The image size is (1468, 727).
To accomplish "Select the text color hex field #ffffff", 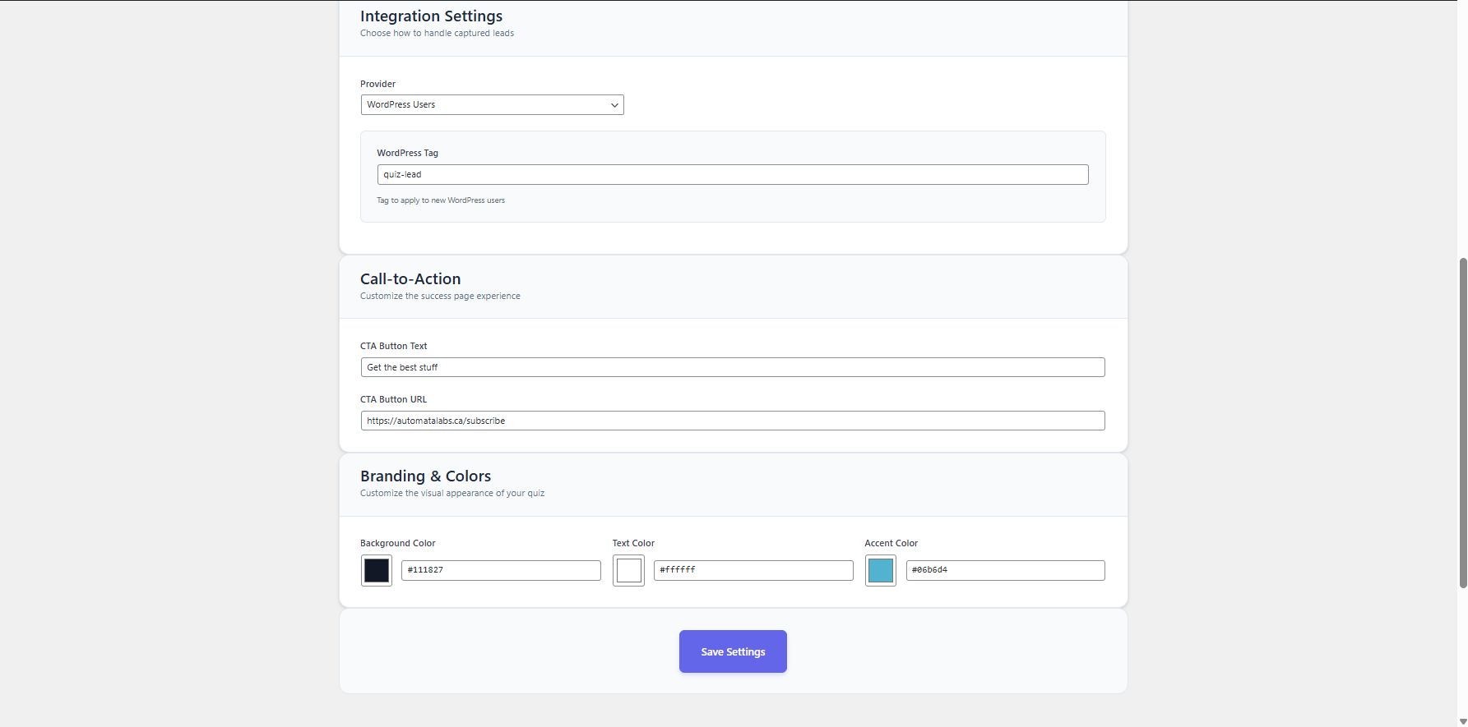I will (x=753, y=570).
